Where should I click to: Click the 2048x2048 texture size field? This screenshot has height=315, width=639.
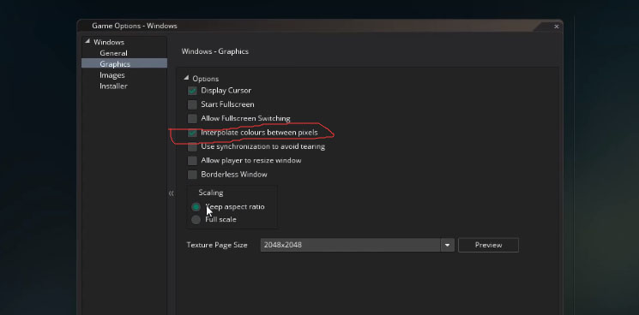coord(351,245)
